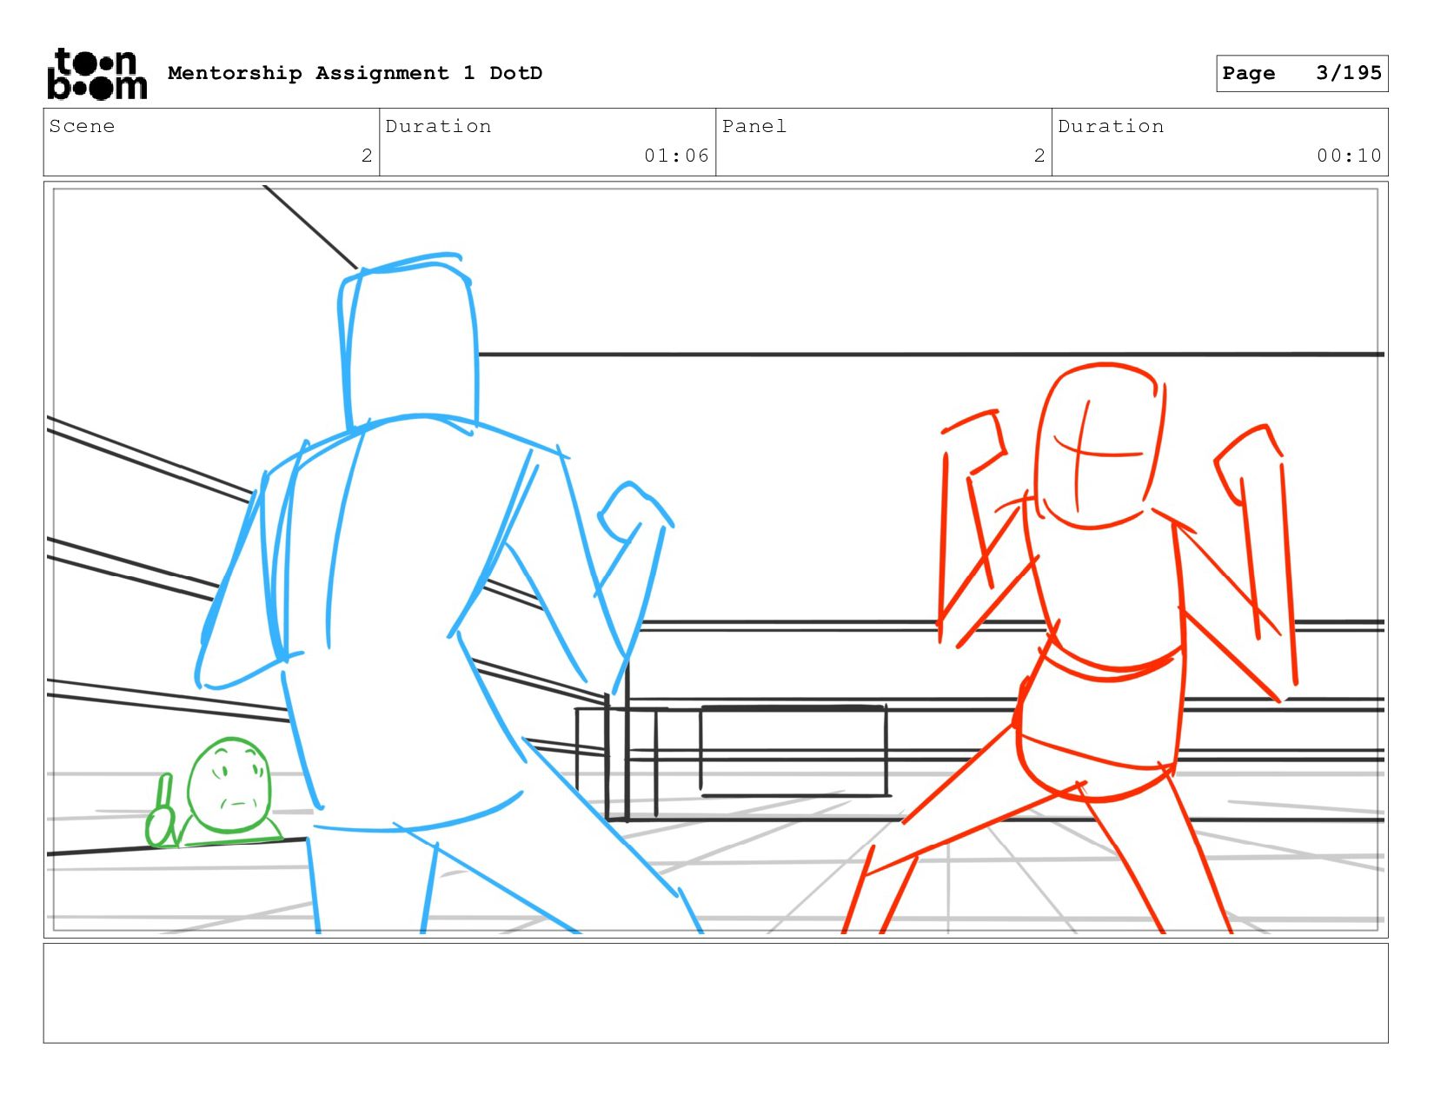Screen dimensions: 1434x1108
Task: Click the Toon Boom logo
Action: [96, 74]
